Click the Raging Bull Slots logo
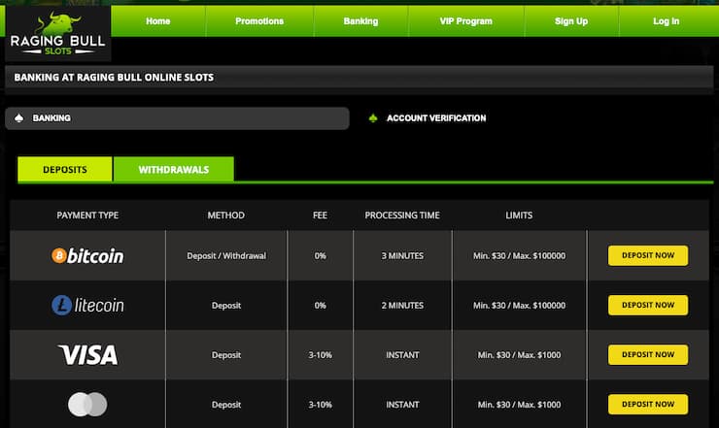The height and width of the screenshot is (428, 719). tap(57, 33)
